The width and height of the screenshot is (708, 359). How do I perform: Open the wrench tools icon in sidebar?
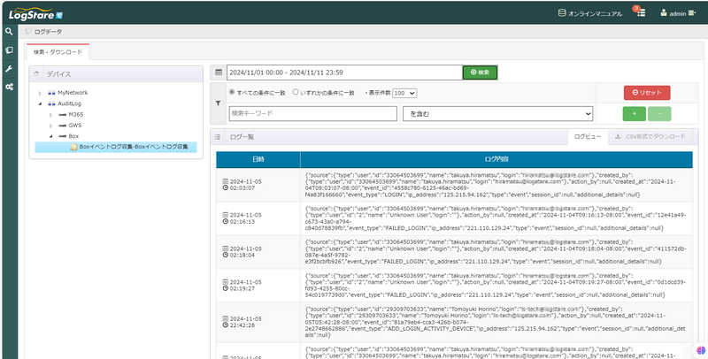9,68
